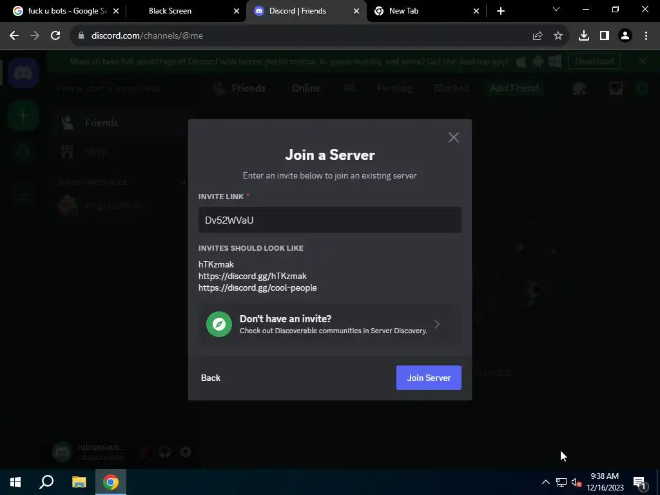Dismiss the desktop app banner
660x495 pixels.
pos(643,61)
